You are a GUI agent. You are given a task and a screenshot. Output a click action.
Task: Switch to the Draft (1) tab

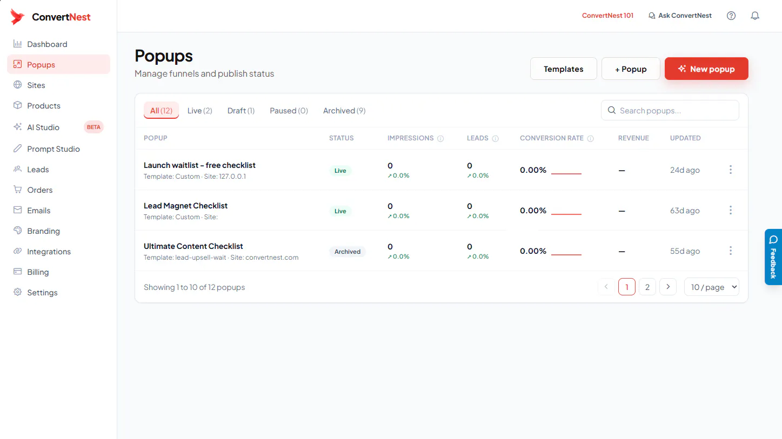[241, 111]
